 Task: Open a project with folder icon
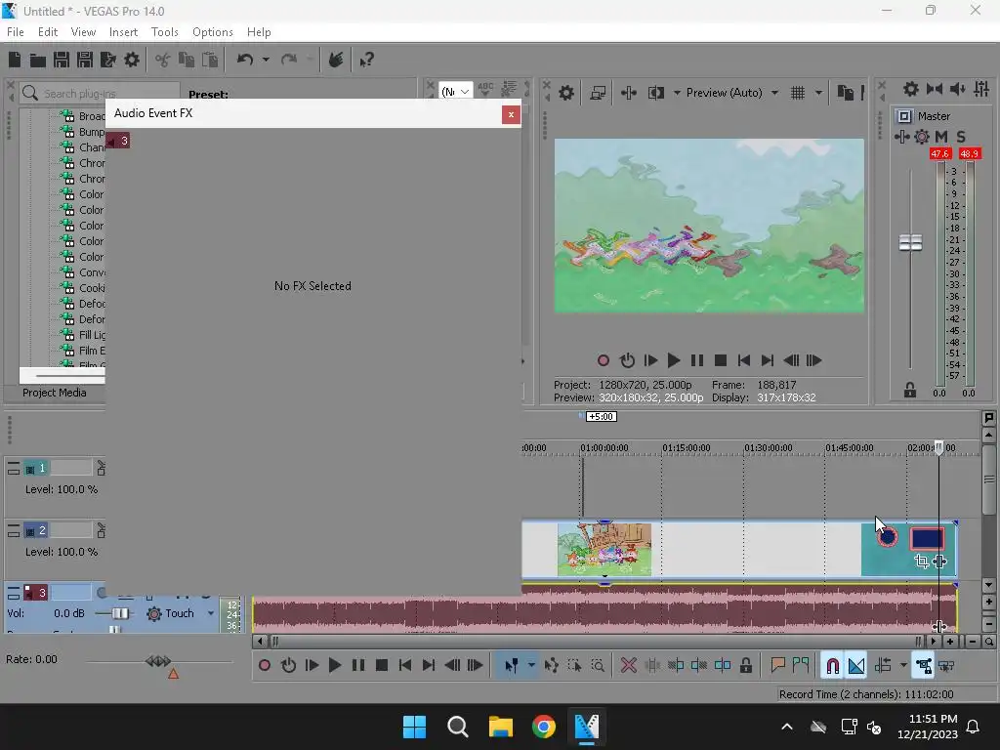(38, 60)
